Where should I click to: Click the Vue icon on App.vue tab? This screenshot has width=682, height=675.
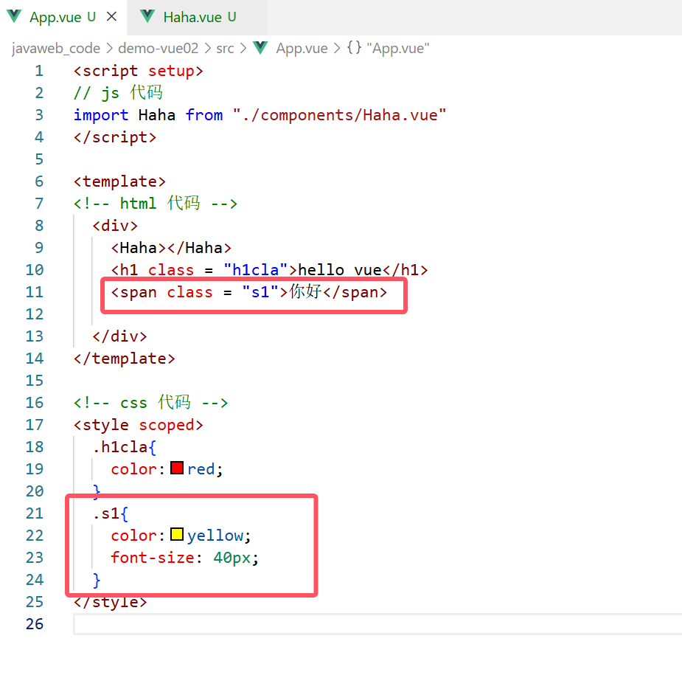[14, 16]
